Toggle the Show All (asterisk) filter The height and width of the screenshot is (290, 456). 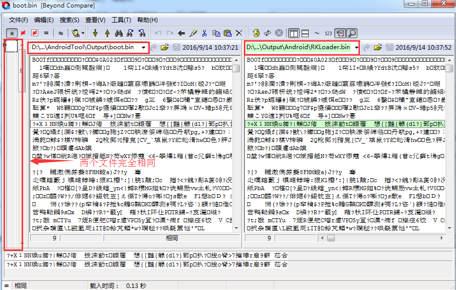pyautogui.click(x=12, y=33)
